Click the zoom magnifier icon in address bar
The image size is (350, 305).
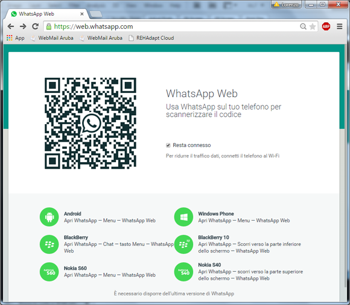click(303, 27)
